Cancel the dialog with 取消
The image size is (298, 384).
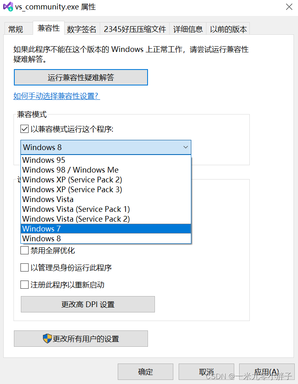point(206,372)
